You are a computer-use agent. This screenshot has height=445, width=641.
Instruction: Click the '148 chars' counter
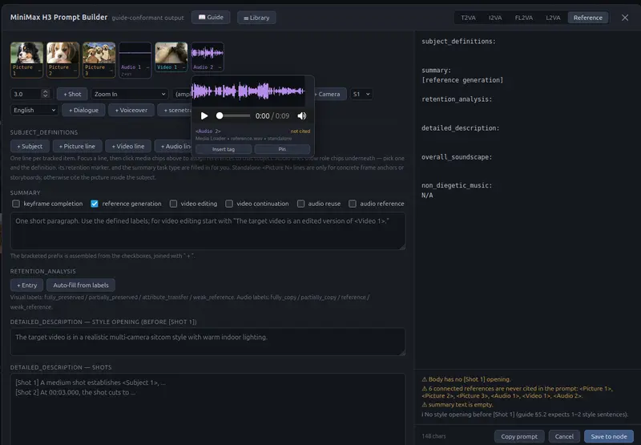click(x=433, y=436)
